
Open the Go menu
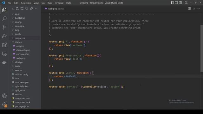click(x=43, y=3)
